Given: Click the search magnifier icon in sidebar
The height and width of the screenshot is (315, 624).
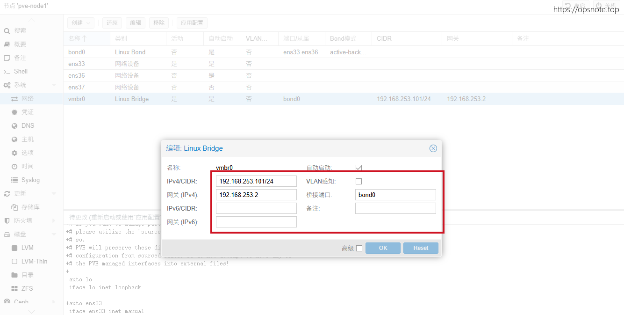Looking at the screenshot, I should coord(7,31).
